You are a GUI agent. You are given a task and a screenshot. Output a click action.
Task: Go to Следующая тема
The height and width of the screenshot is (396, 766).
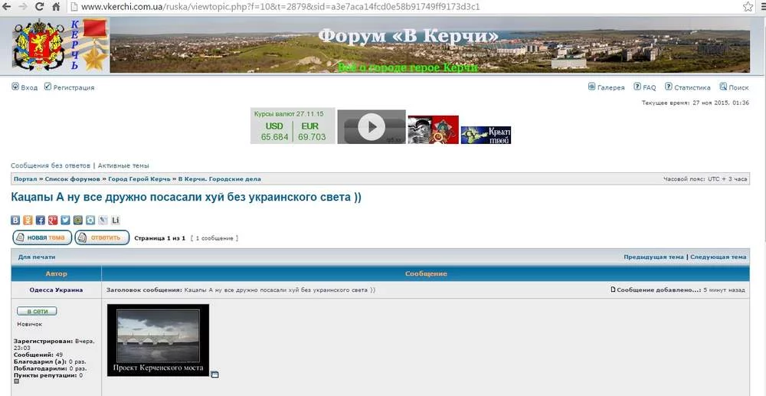(x=719, y=257)
